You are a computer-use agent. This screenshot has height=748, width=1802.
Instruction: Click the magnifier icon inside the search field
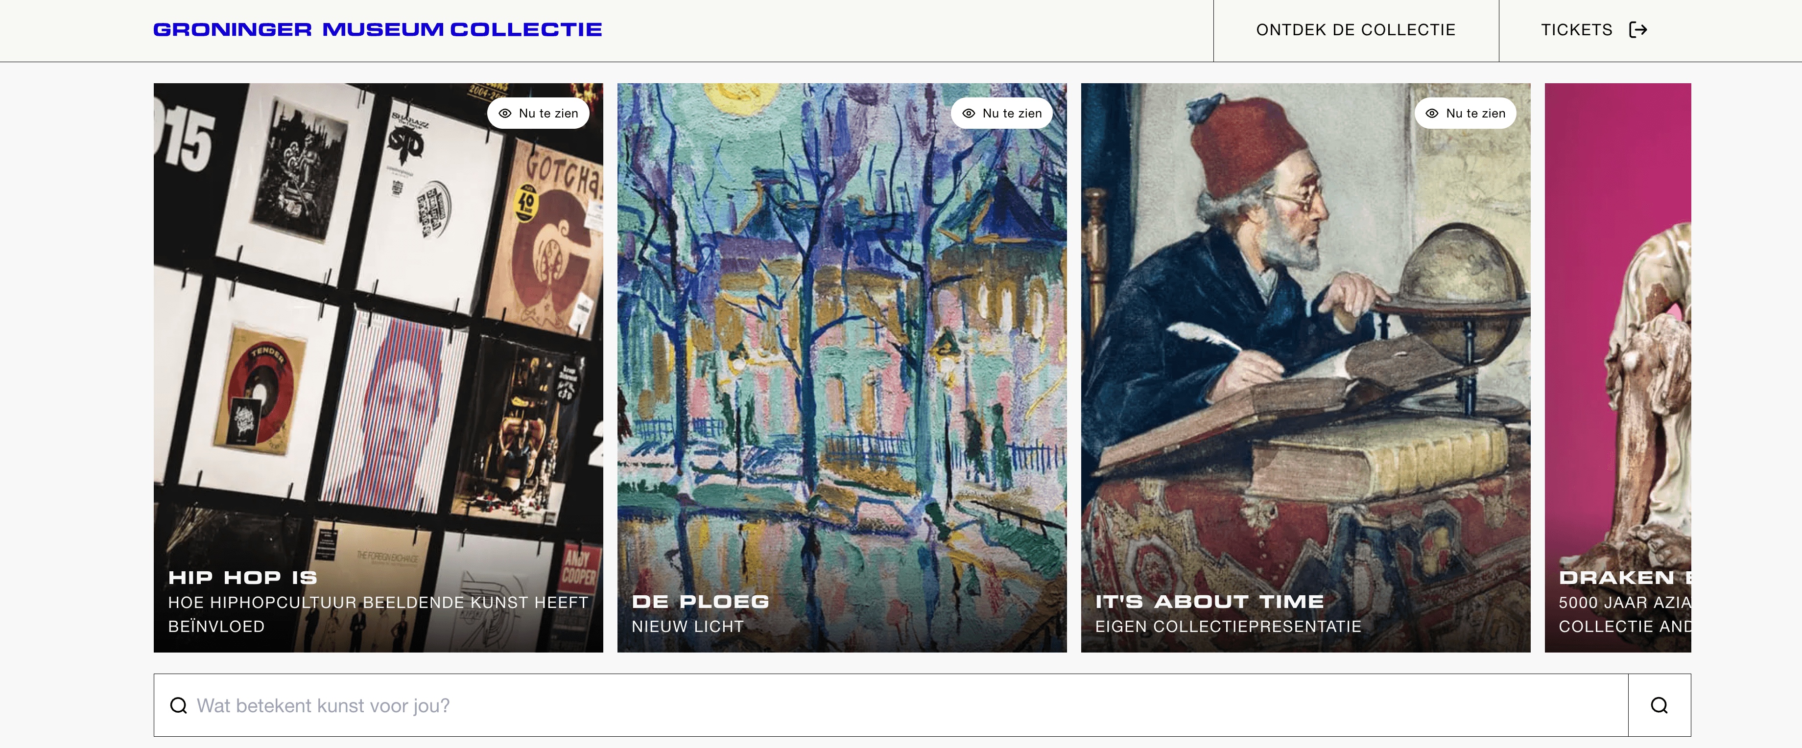(178, 705)
